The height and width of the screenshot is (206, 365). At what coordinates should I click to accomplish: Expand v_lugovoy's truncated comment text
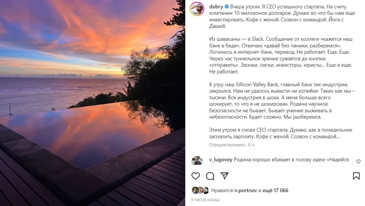pyautogui.click(x=292, y=160)
